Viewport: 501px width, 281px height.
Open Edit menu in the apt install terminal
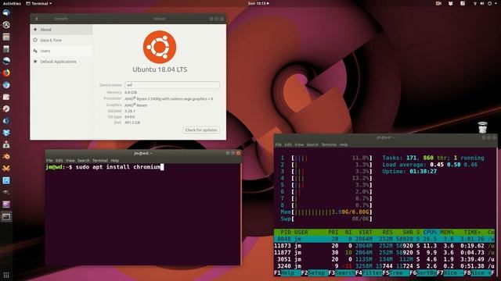59,161
